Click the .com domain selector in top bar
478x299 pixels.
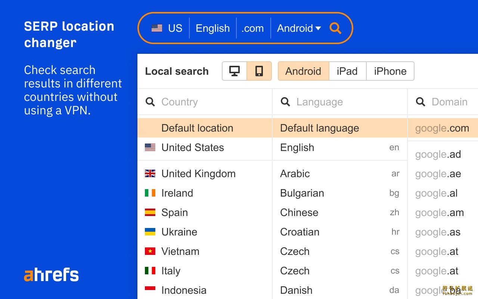point(253,28)
